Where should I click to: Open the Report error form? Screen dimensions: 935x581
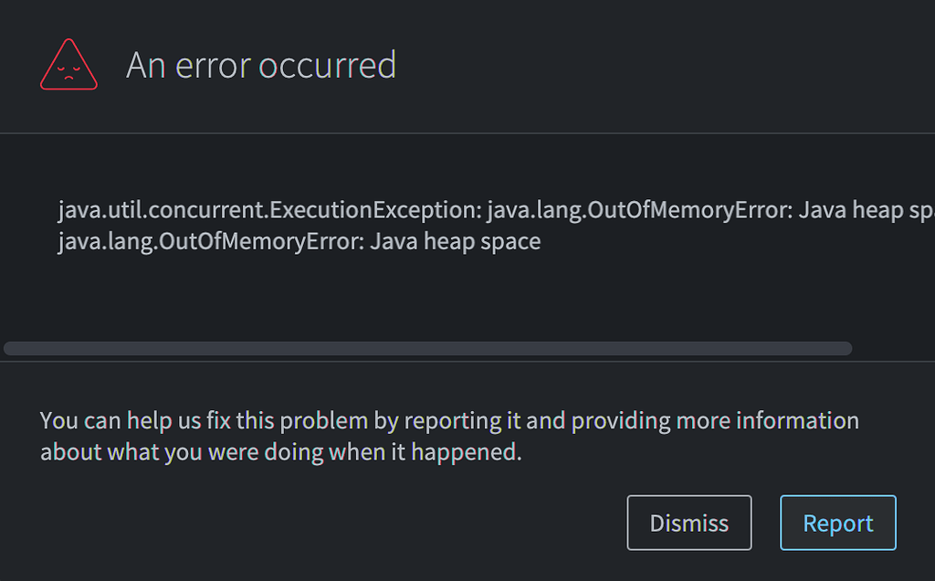[x=838, y=523]
